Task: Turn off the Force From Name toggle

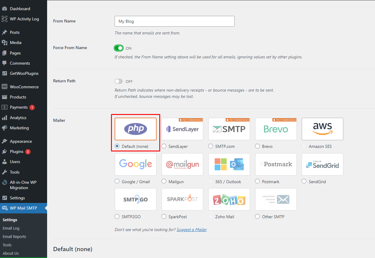Action: (x=118, y=48)
